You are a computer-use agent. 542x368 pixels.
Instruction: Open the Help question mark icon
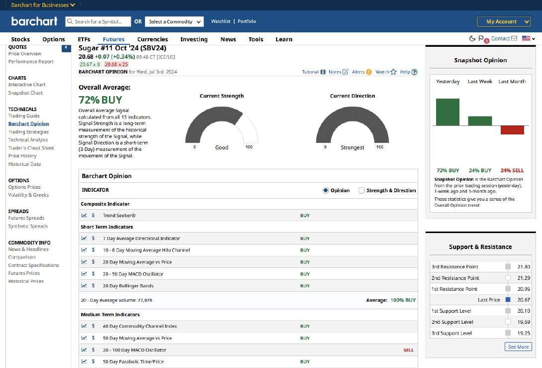click(414, 72)
